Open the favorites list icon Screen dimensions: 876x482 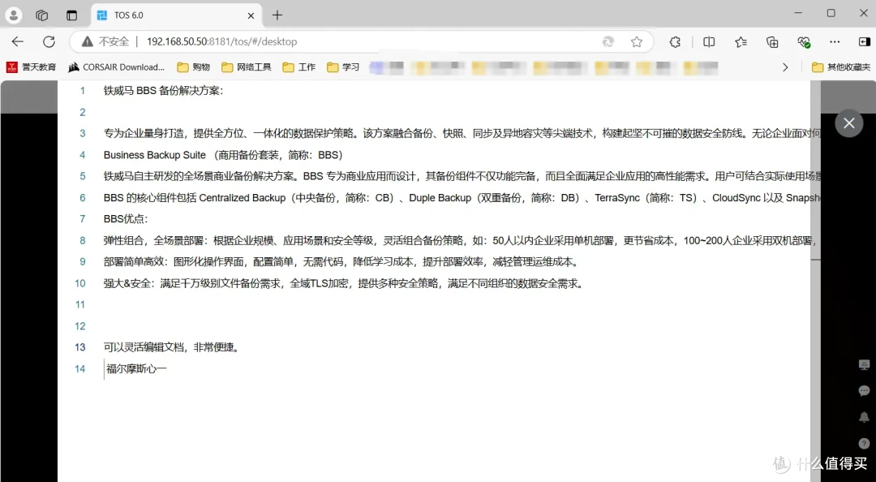(741, 41)
